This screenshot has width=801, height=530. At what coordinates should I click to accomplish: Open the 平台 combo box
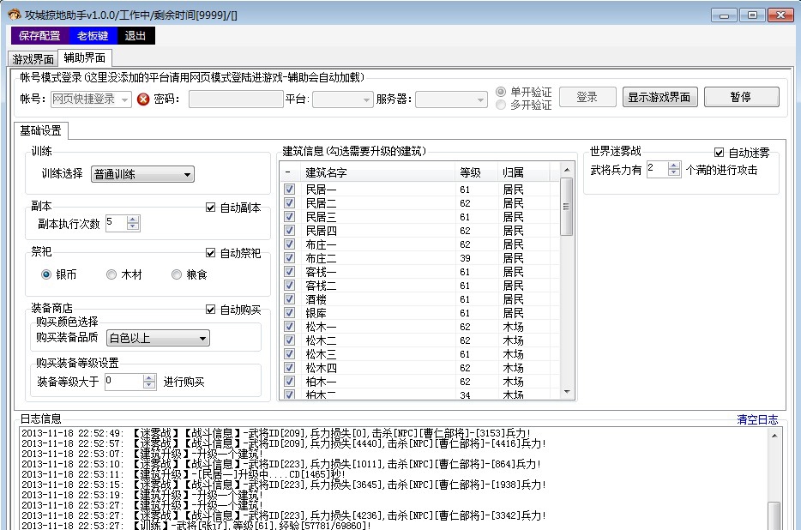(x=342, y=99)
